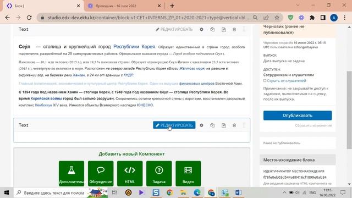Move the first Text block icon

(x=224, y=29)
